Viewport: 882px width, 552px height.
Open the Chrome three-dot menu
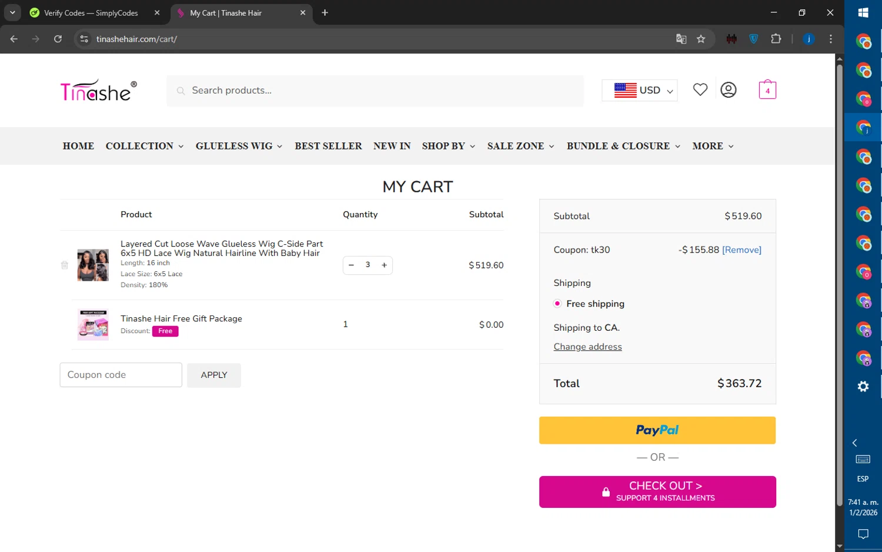830,39
